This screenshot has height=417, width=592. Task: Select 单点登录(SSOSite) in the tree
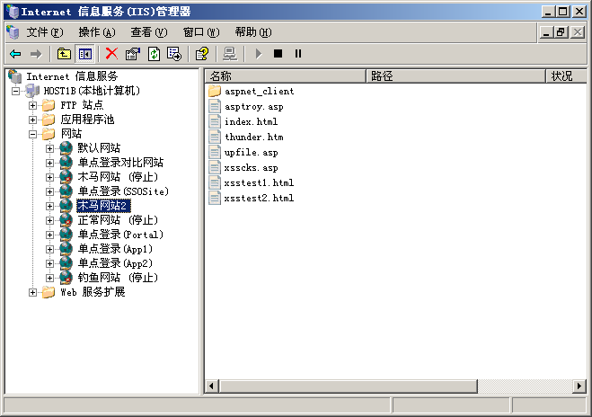(123, 191)
